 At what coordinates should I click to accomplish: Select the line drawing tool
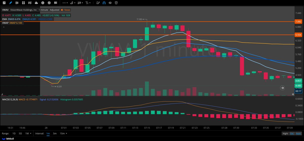pos(64,3)
